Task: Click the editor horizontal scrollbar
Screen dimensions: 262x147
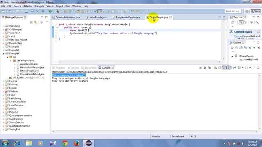Action: click(x=140, y=62)
